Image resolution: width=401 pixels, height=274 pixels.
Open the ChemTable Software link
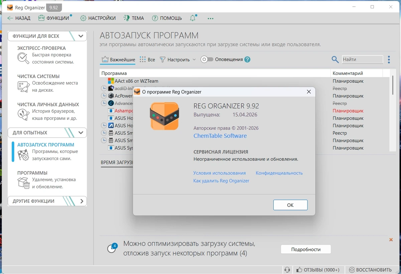220,136
